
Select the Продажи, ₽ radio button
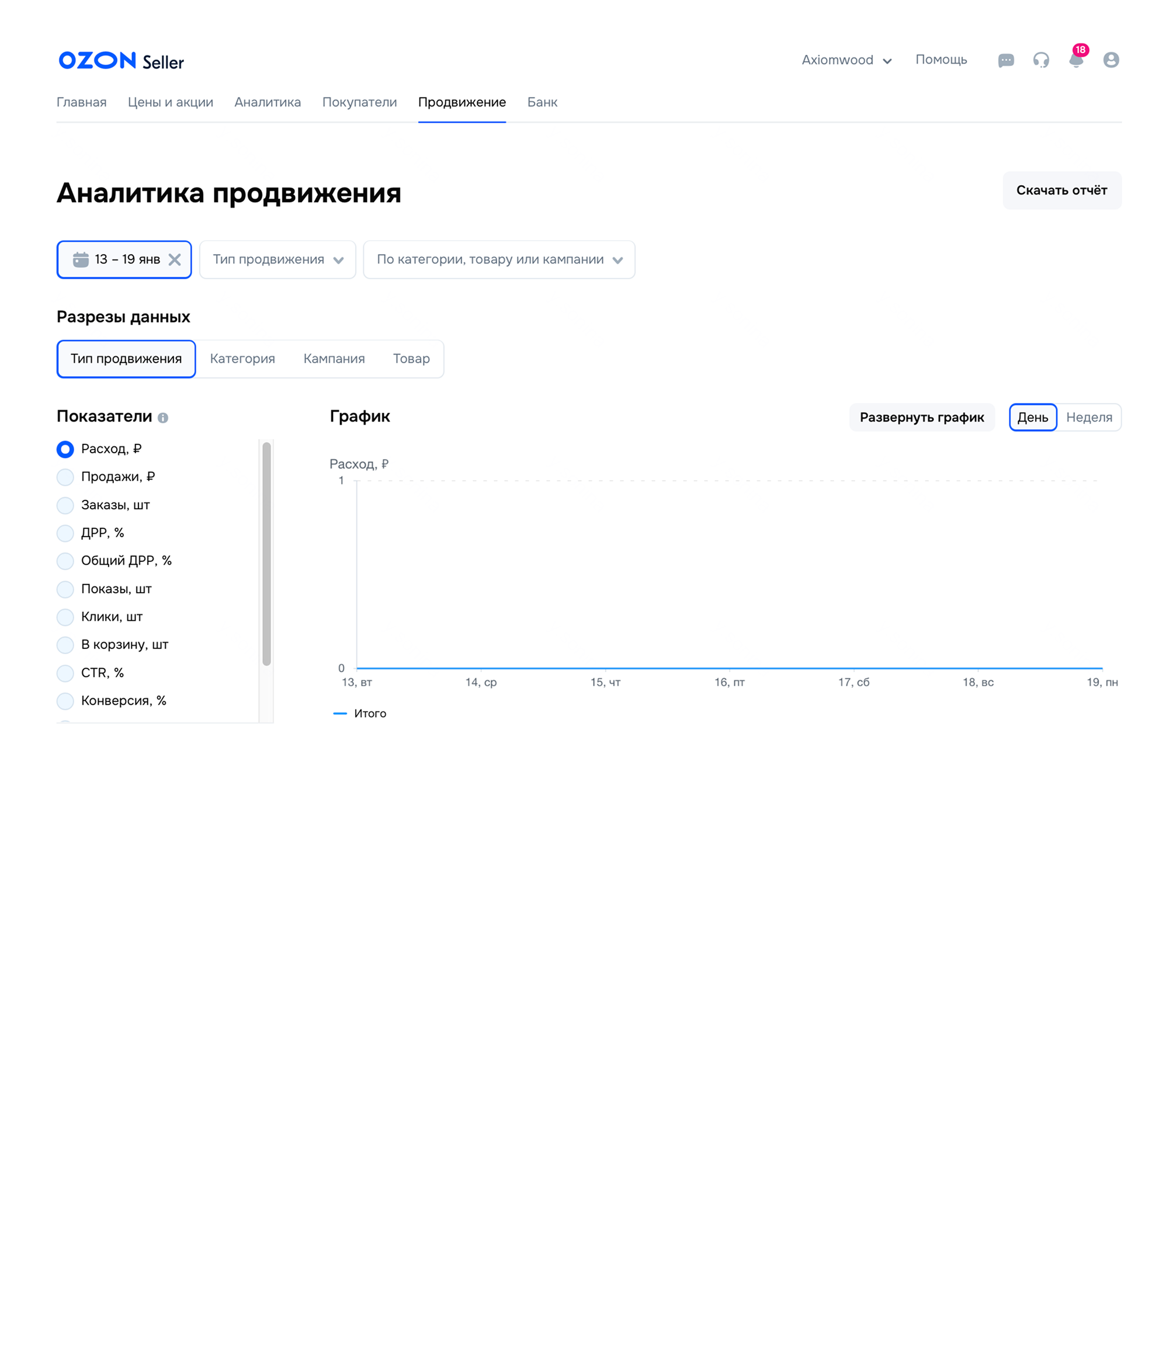pyautogui.click(x=65, y=477)
